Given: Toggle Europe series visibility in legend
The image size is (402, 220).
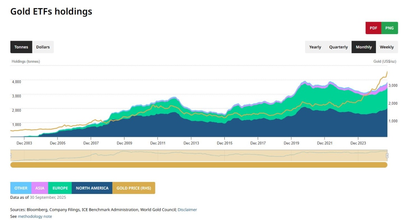Looking at the screenshot, I should coord(60,188).
